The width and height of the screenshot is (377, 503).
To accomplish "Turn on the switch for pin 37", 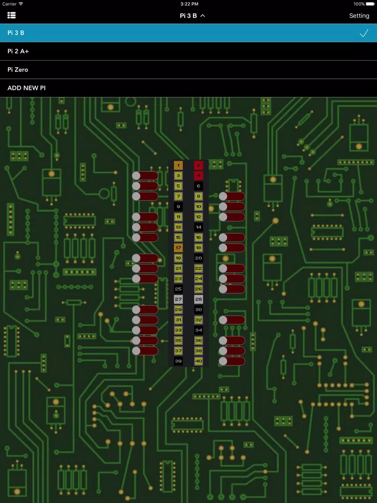I will (x=145, y=351).
